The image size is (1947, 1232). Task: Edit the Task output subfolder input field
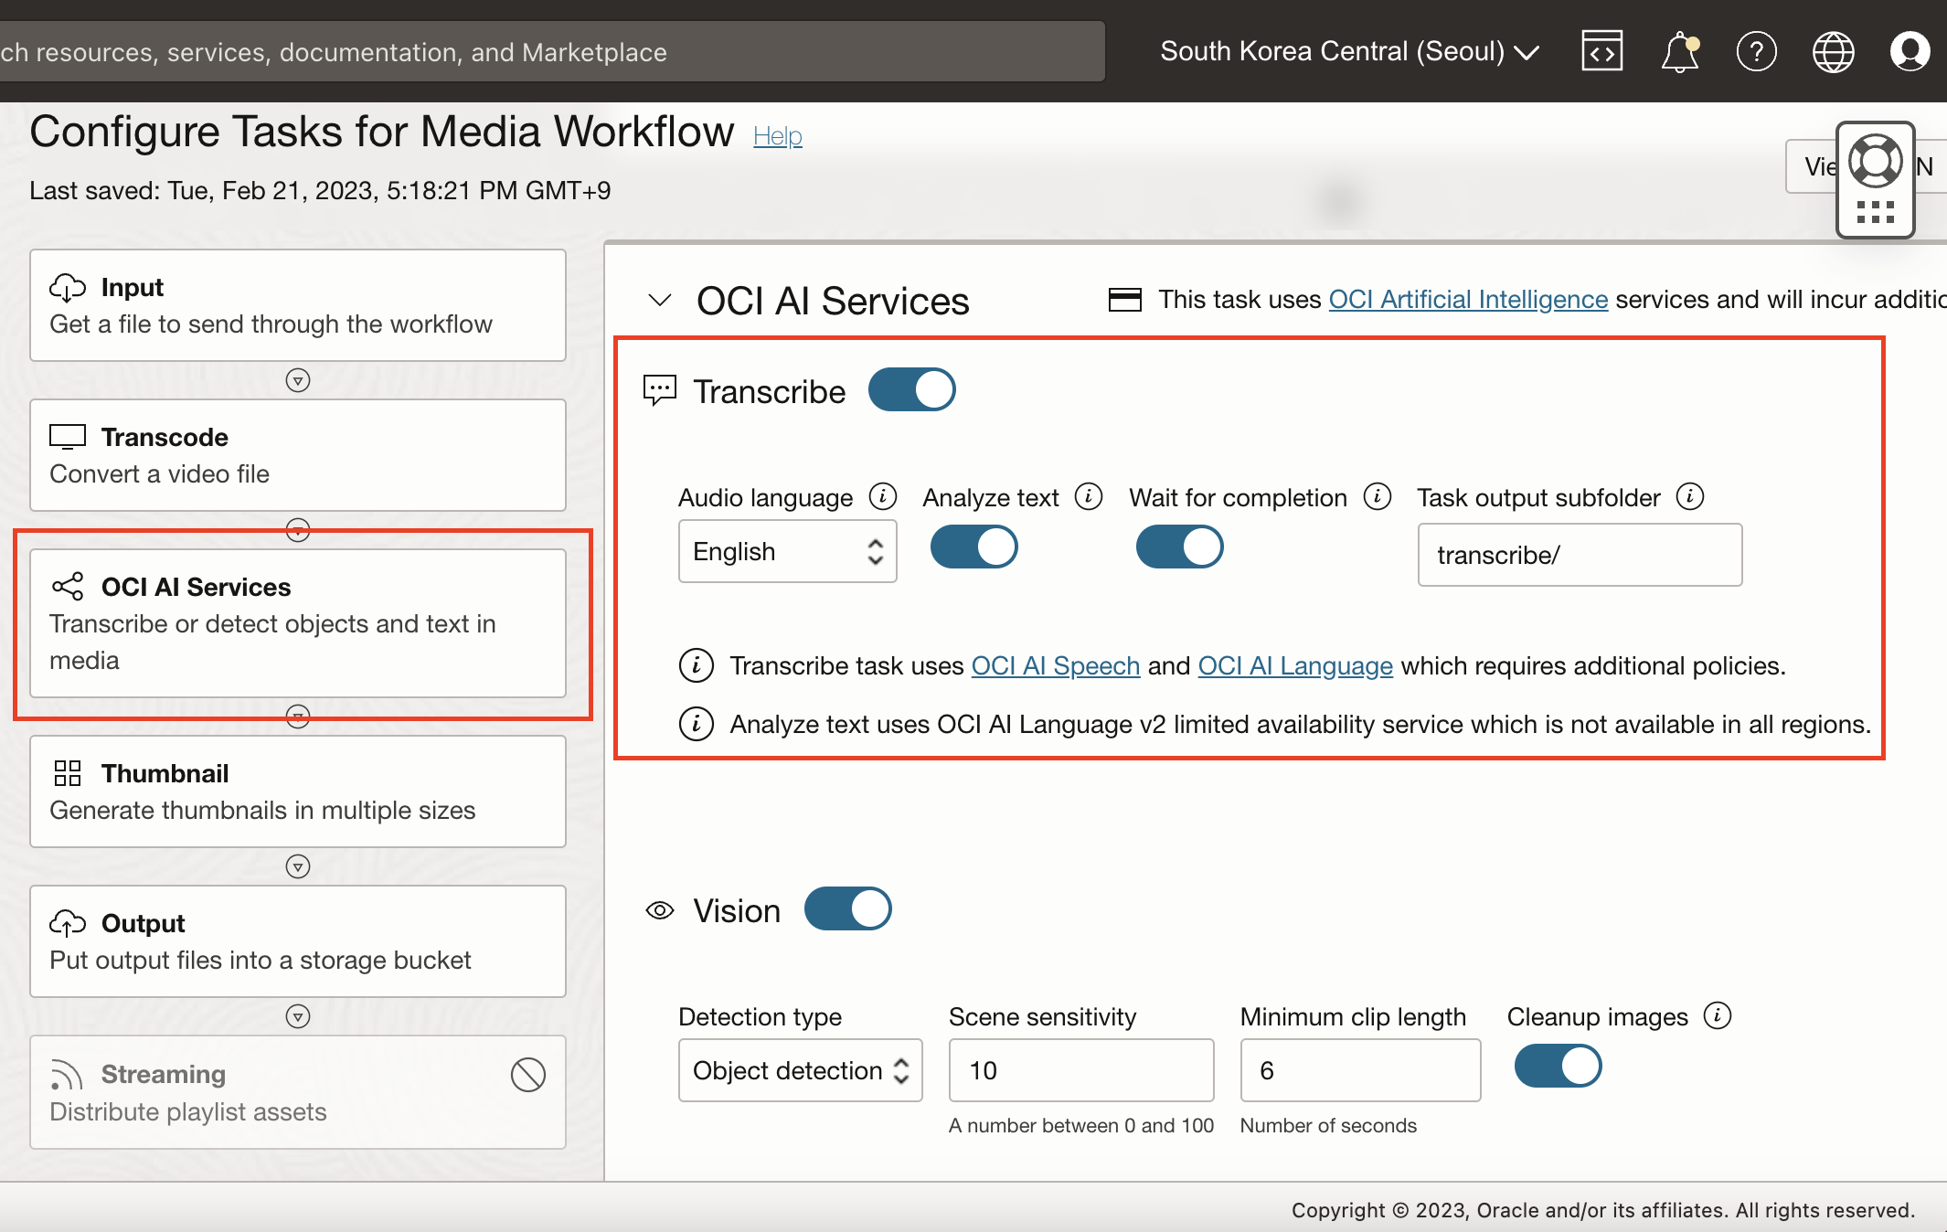[x=1580, y=552]
